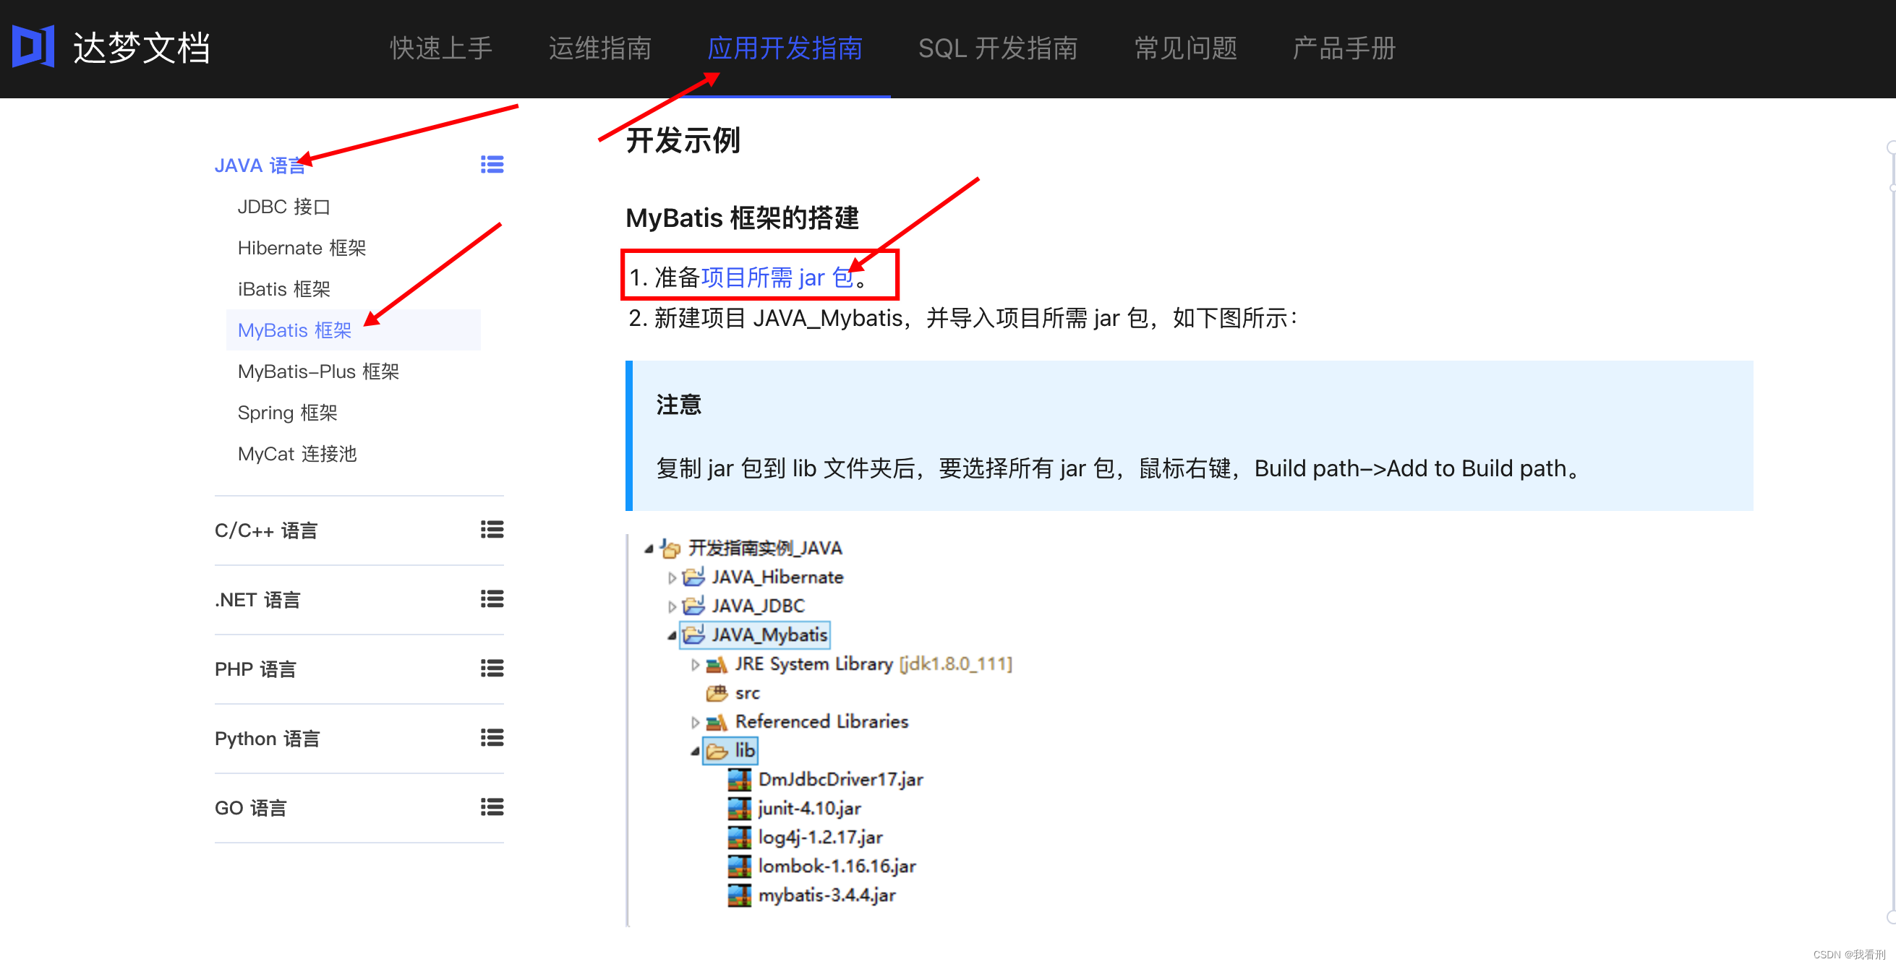
Task: Open the Hibernate 框架 sidebar entry
Action: pos(302,248)
